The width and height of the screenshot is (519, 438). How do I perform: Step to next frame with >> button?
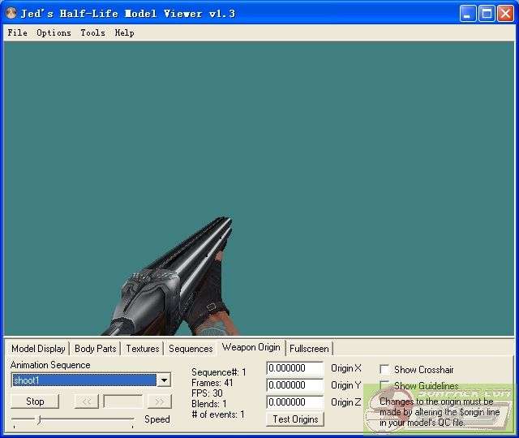pos(160,401)
